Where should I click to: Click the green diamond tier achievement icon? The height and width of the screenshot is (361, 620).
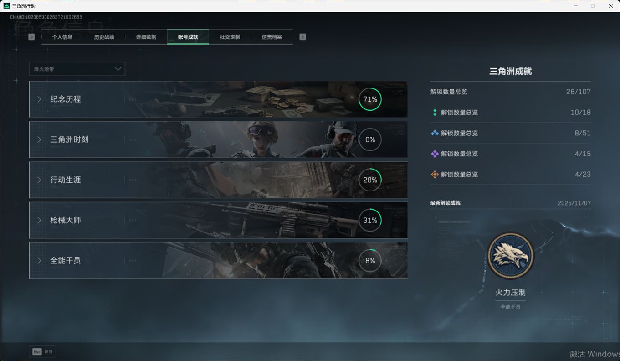pyautogui.click(x=435, y=113)
